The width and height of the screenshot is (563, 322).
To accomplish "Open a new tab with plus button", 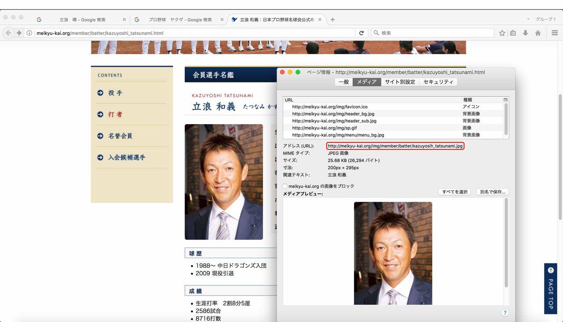I will pyautogui.click(x=333, y=20).
